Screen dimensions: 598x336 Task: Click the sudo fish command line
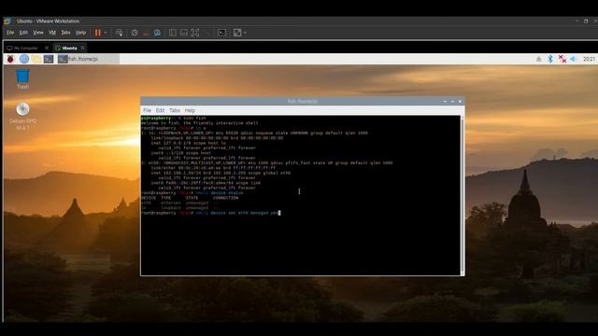click(174, 119)
